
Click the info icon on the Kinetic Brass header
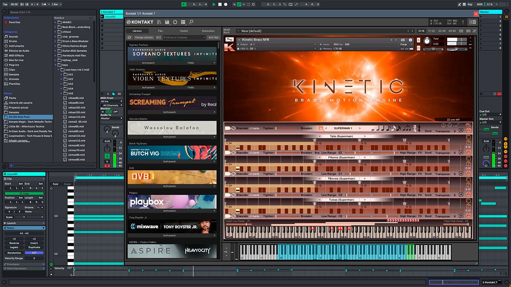[x=411, y=40]
